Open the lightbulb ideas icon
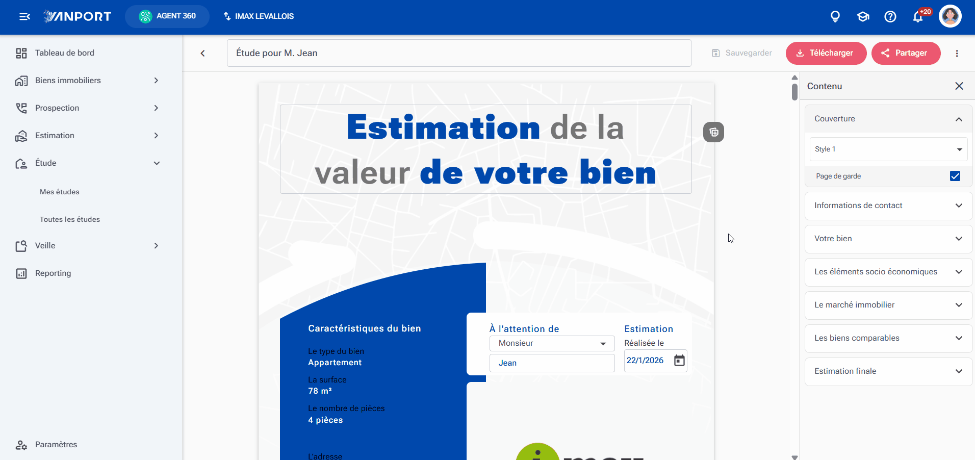 tap(835, 17)
